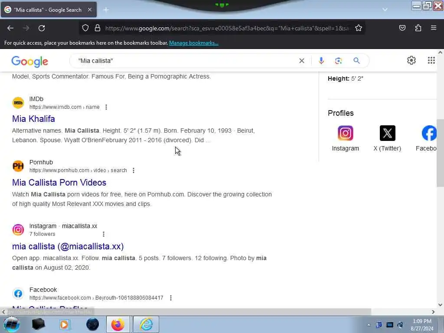The width and height of the screenshot is (444, 333).
Task: Go to Google homepage via logo
Action: tap(30, 62)
